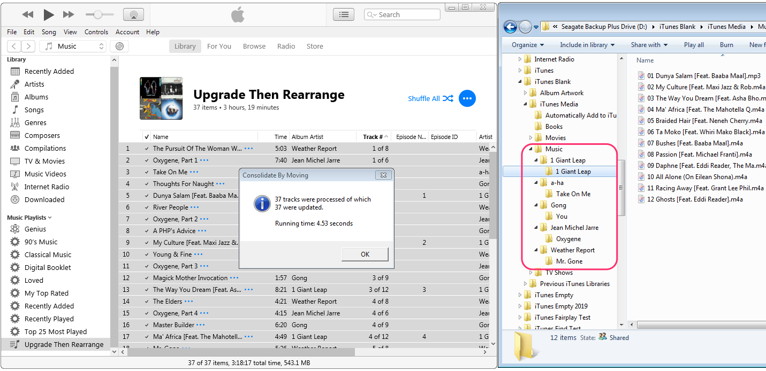Click the AirPlay icon button
Viewport: 766px width, 371px height.
click(133, 14)
